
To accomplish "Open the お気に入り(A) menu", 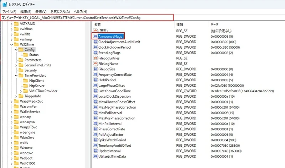I will click(x=60, y=12).
